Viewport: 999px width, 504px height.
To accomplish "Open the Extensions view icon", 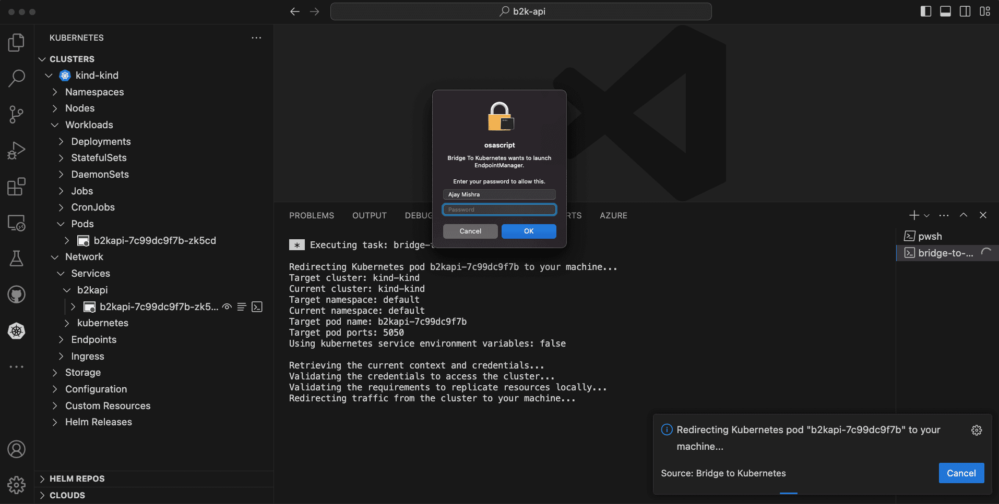I will tap(16, 186).
